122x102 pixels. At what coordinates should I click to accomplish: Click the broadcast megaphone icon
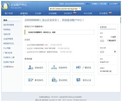78,67
